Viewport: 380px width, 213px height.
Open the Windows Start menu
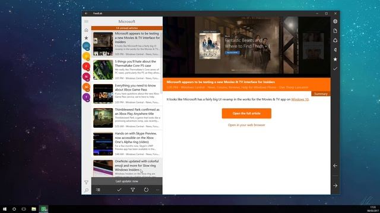click(x=5, y=209)
